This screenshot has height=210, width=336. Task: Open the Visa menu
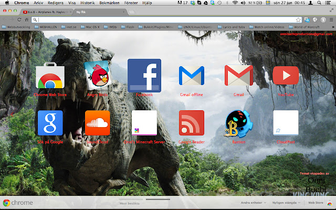click(x=72, y=3)
